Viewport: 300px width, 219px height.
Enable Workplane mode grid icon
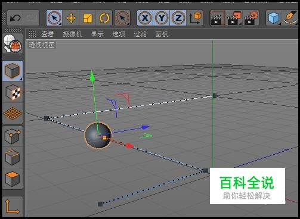pyautogui.click(x=13, y=114)
